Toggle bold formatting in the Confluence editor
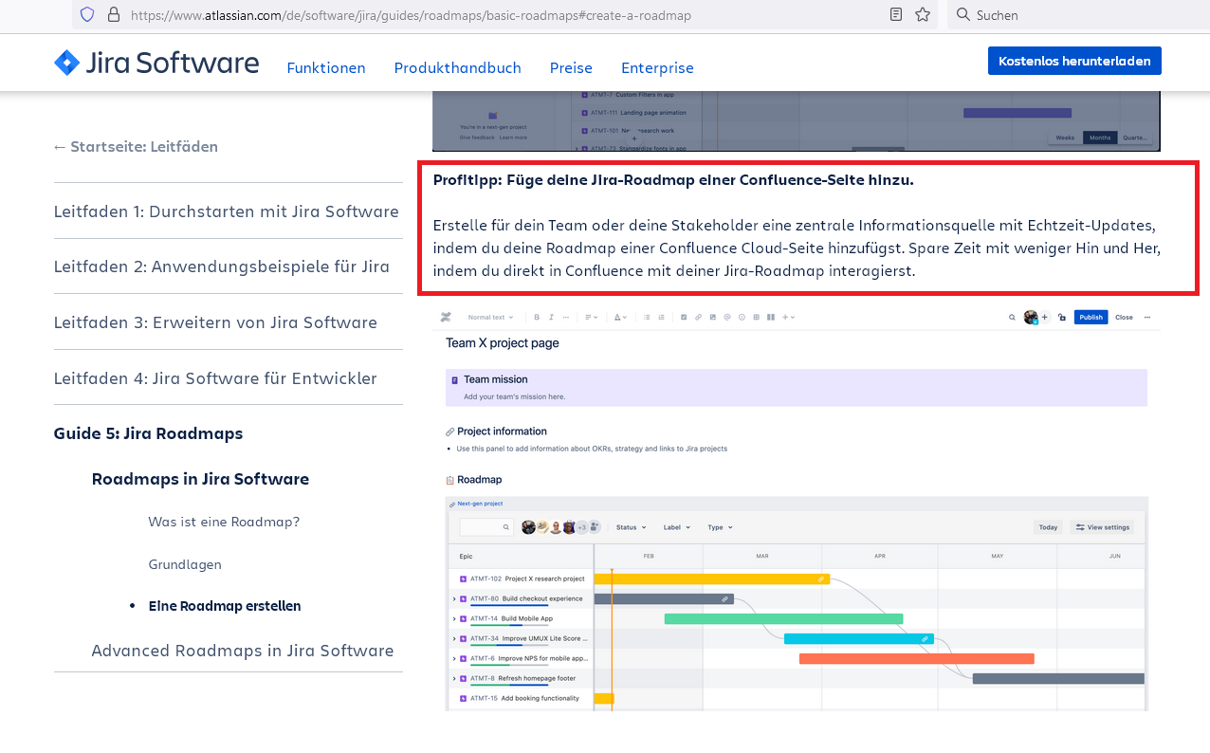The width and height of the screenshot is (1210, 753). (537, 317)
